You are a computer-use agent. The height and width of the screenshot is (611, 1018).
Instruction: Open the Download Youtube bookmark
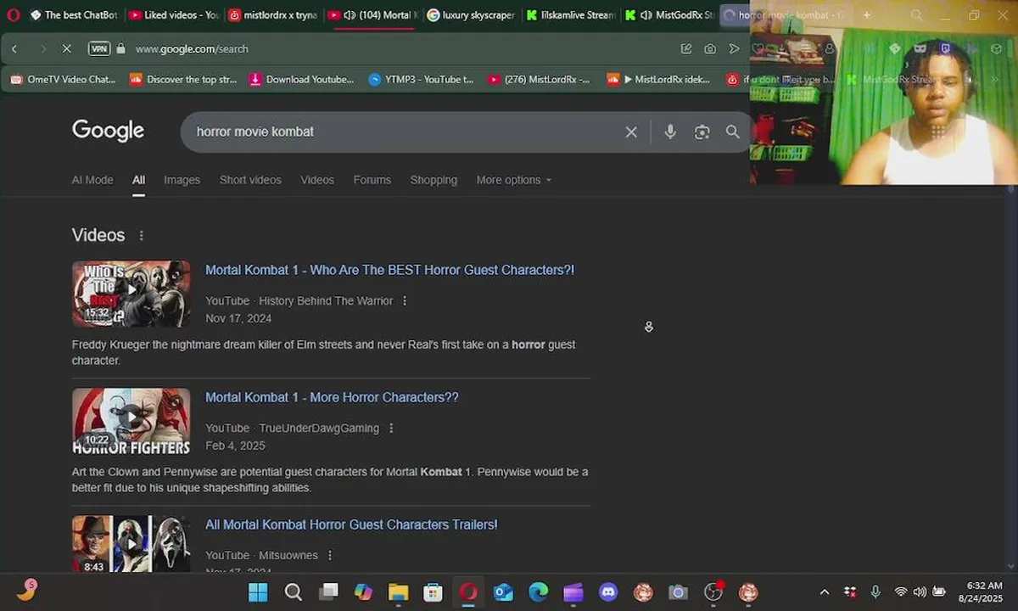[302, 79]
